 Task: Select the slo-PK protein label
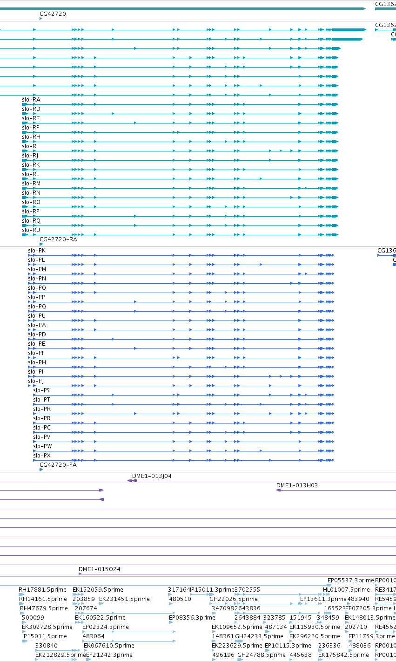click(x=37, y=251)
